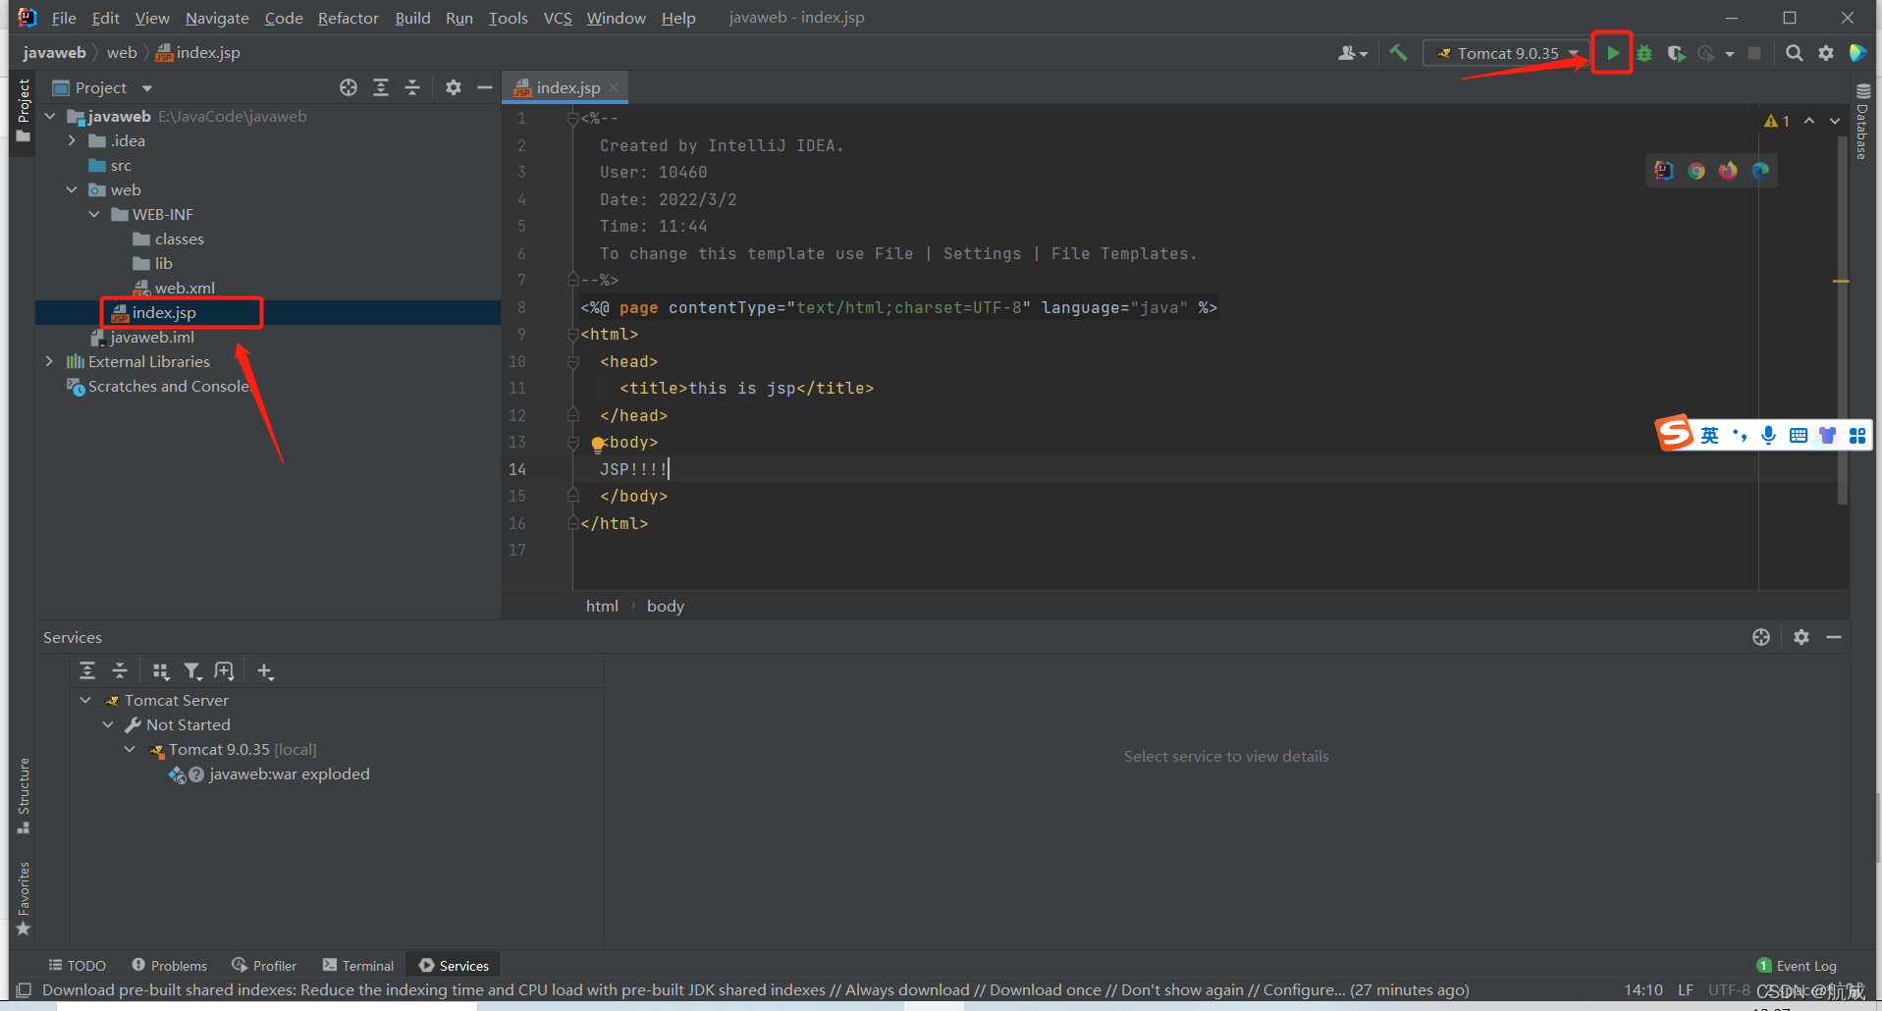Click the 14:10 cursor position indicator
Screen dimensions: 1882x1011
[x=1642, y=989]
